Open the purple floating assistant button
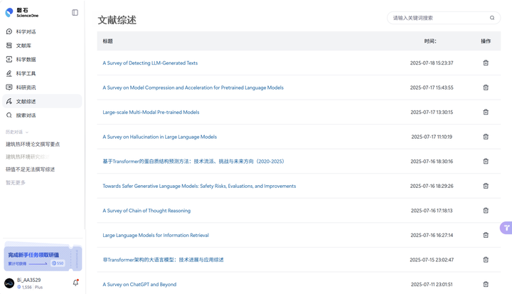Viewport: 512px width, 294px height. [506, 228]
